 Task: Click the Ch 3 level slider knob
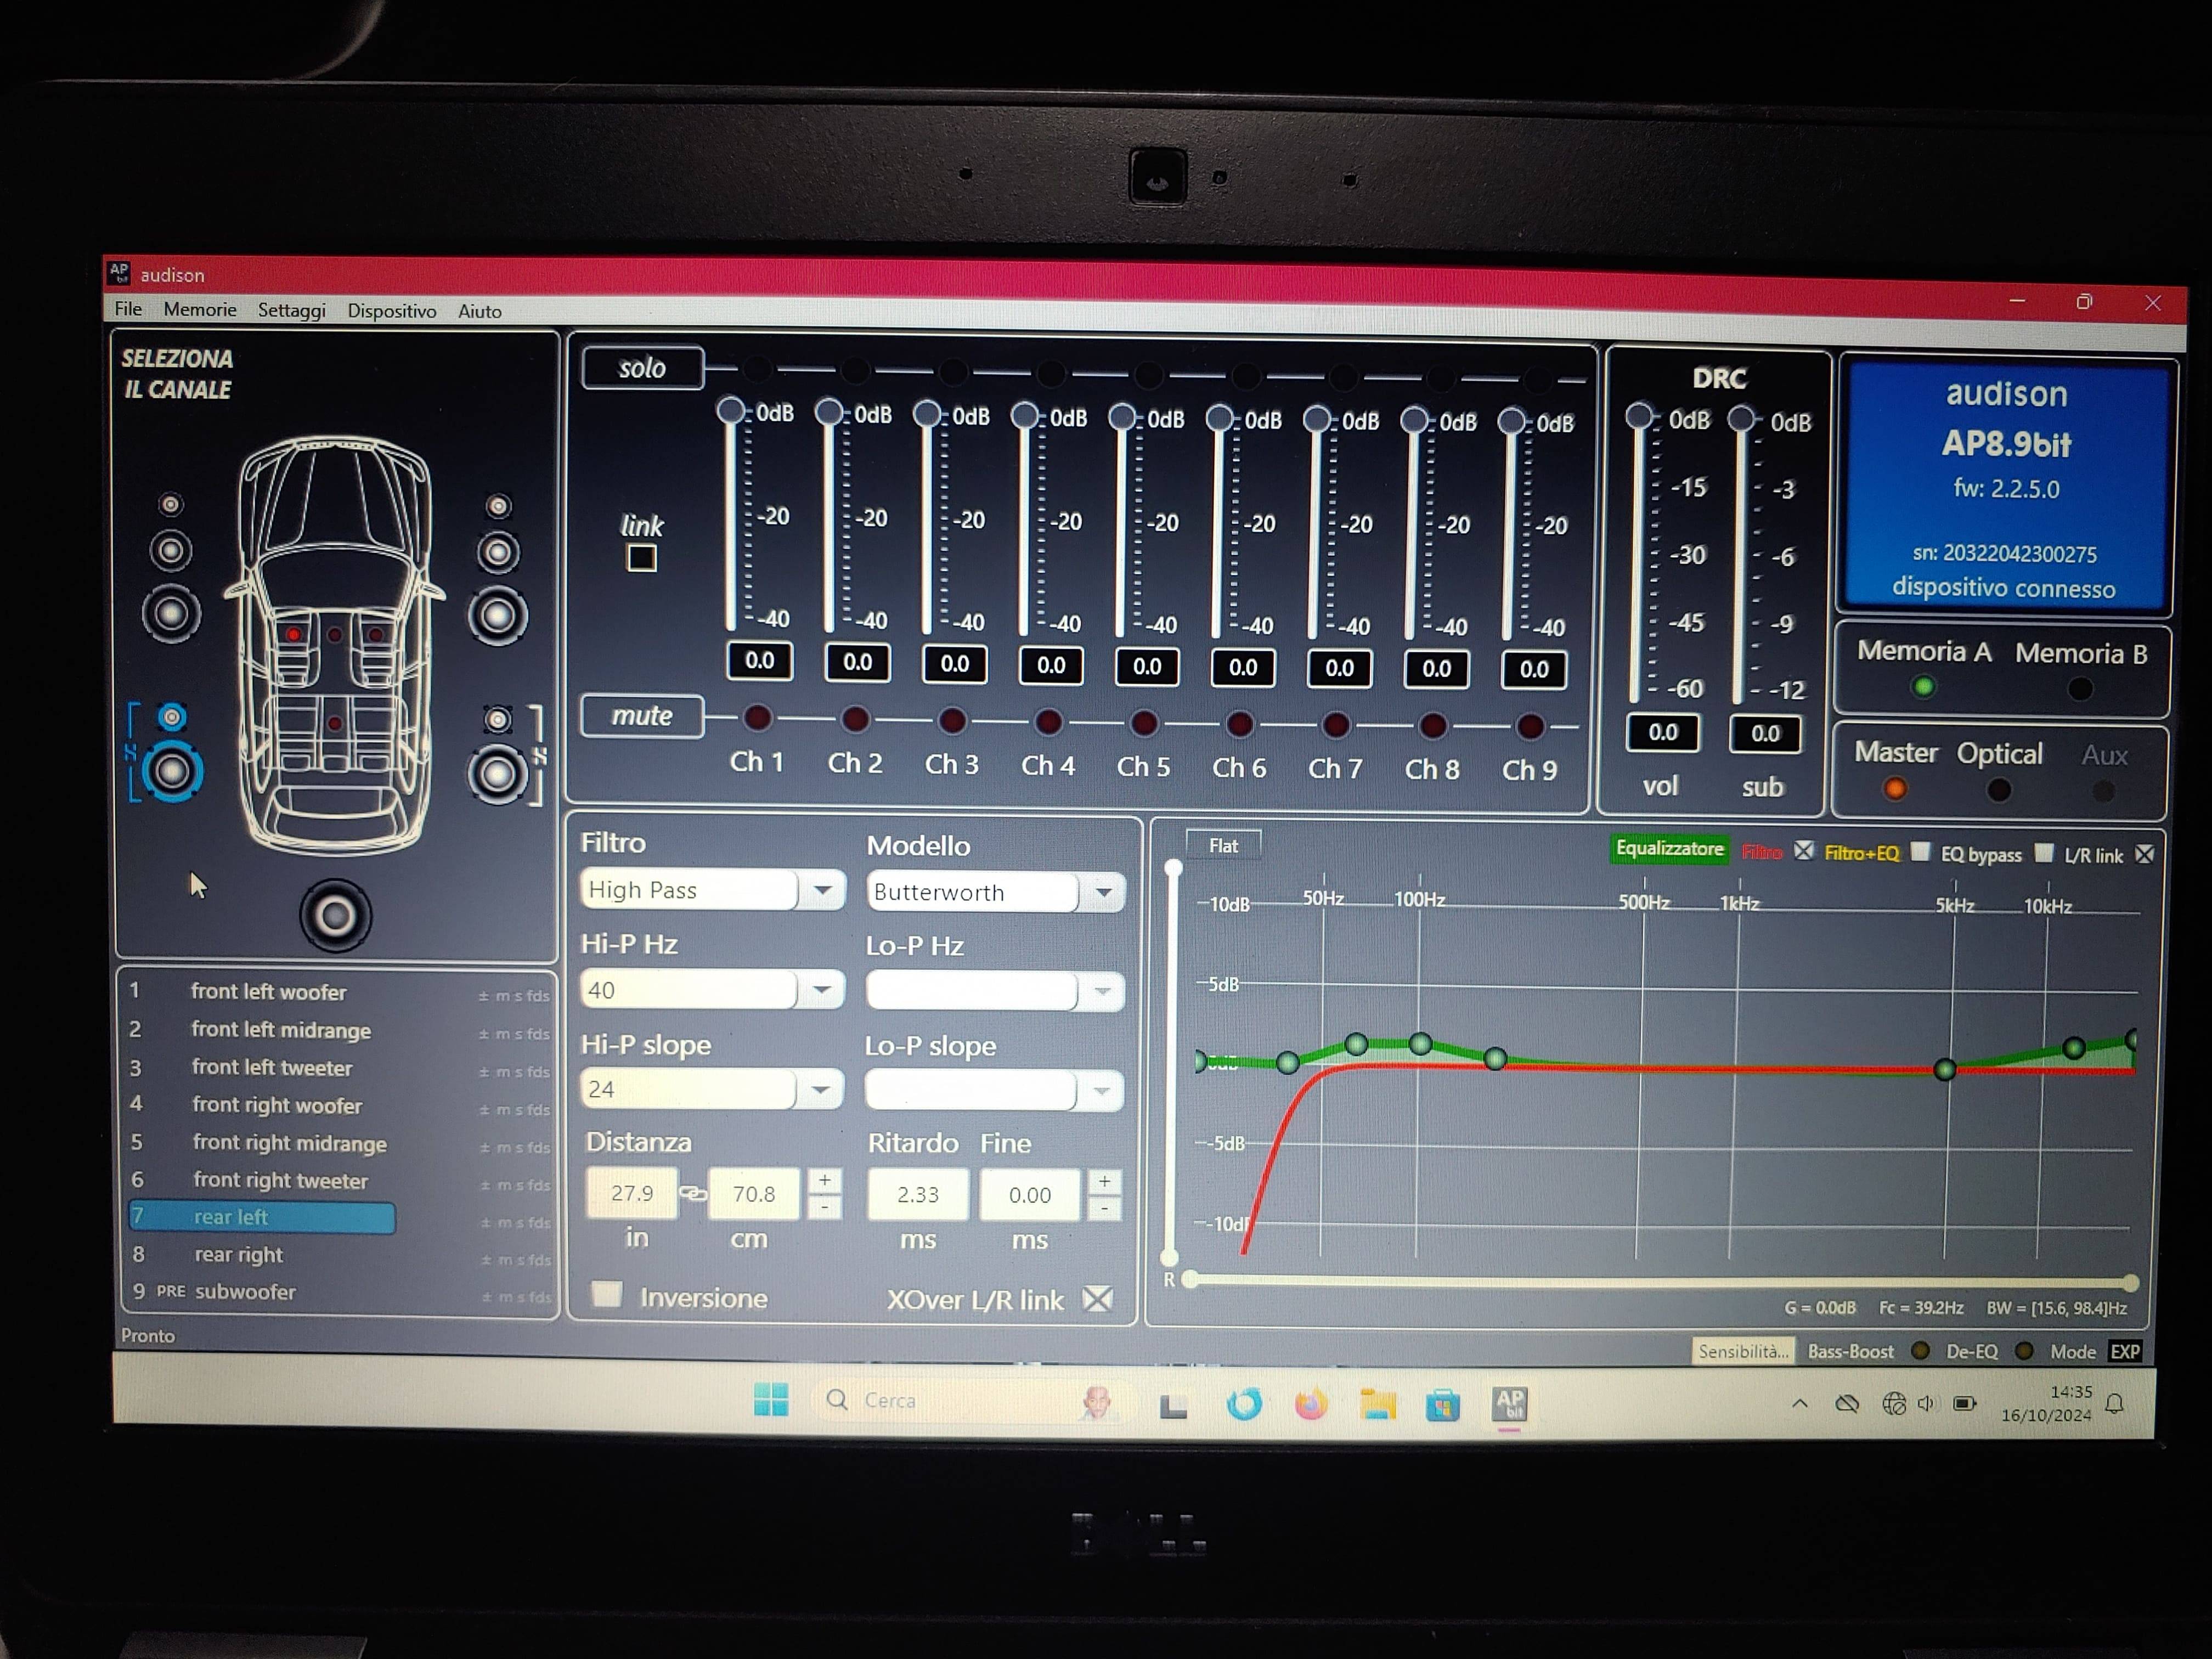click(x=927, y=413)
